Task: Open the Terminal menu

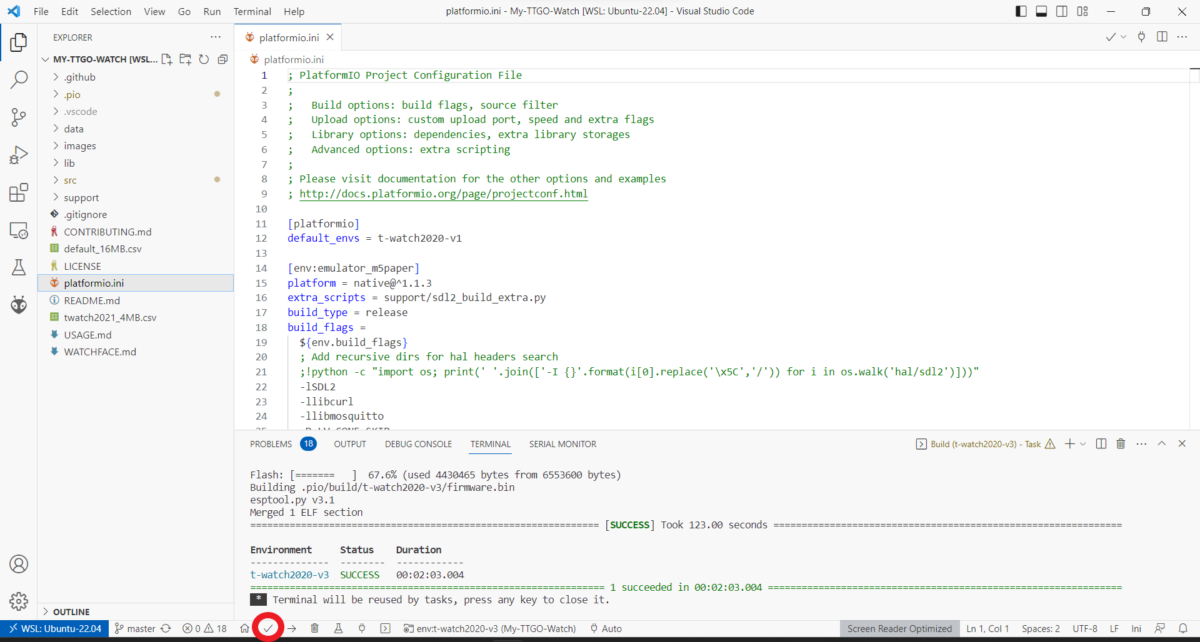Action: [252, 11]
